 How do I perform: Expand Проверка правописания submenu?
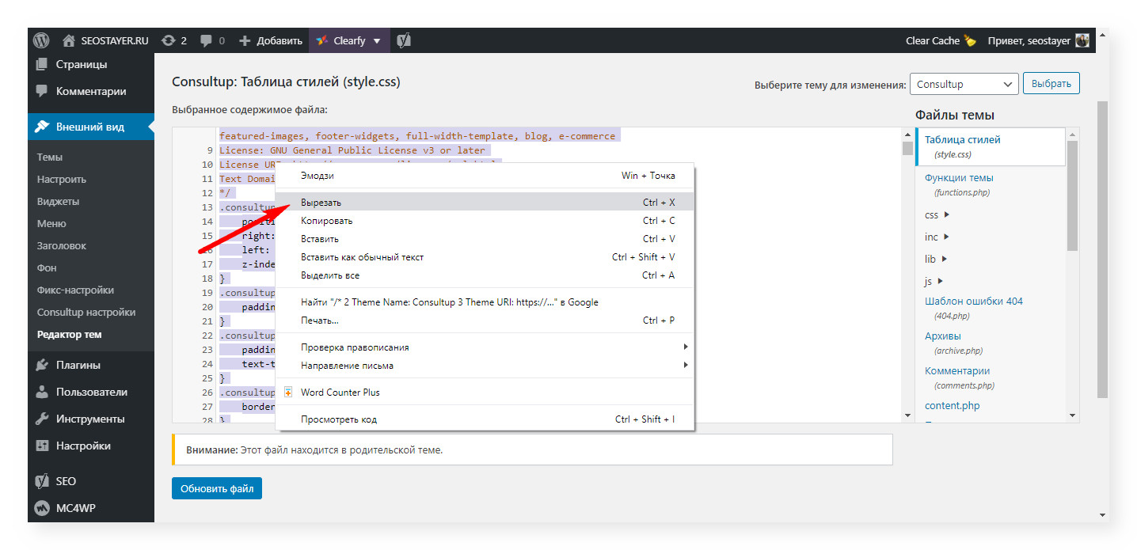485,347
